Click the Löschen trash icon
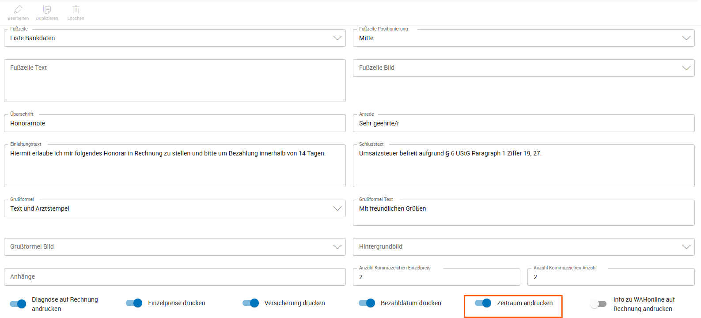 [76, 9]
